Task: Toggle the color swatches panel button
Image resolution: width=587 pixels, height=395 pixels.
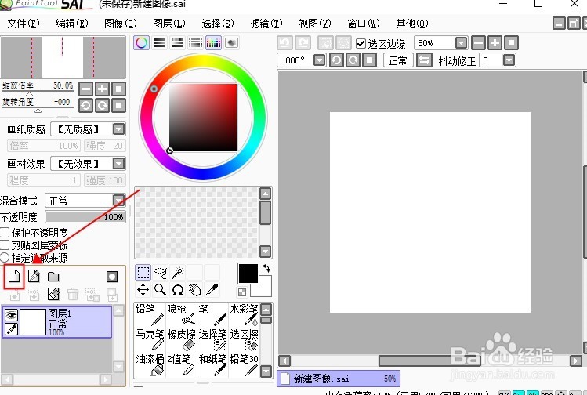Action: pyautogui.click(x=213, y=42)
